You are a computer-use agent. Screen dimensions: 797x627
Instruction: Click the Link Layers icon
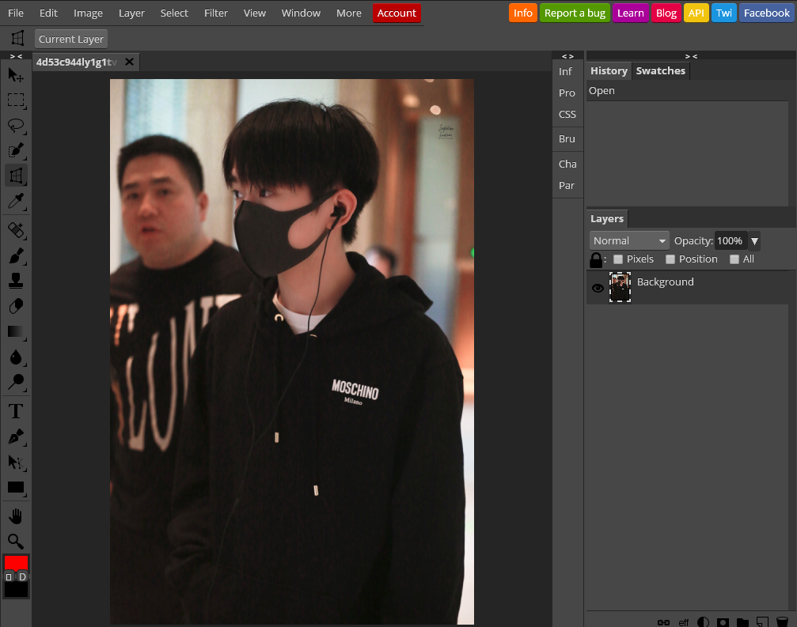[x=663, y=622]
